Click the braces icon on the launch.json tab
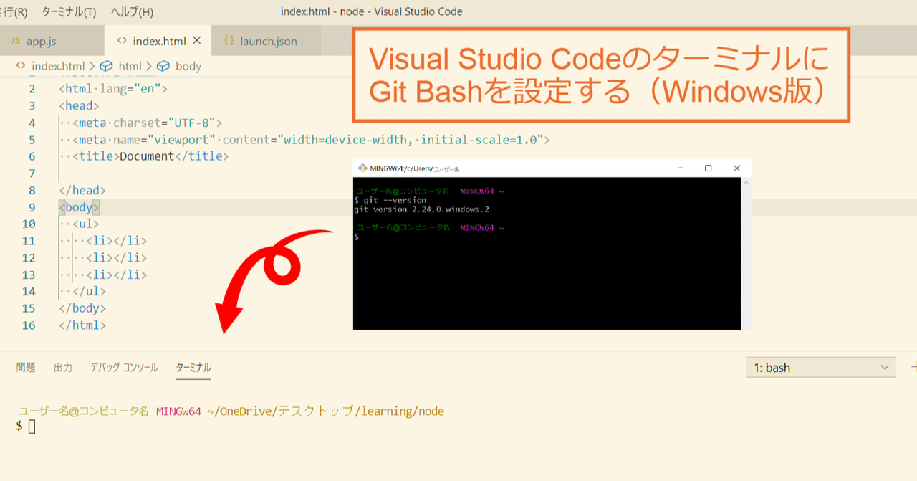Viewport: 917px width, 481px height. click(x=231, y=41)
